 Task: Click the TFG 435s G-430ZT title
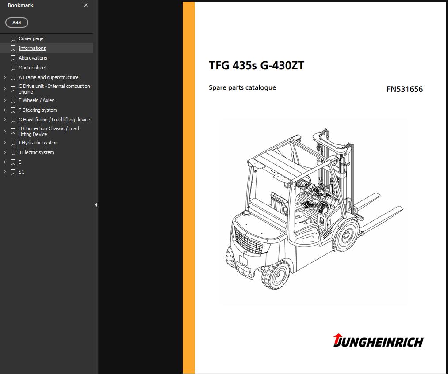[x=257, y=65]
